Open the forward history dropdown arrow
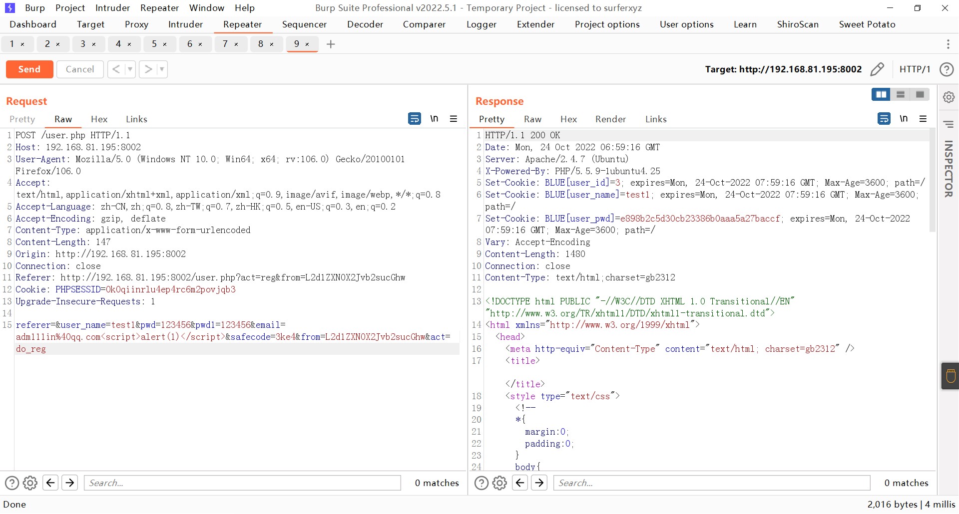This screenshot has height=514, width=959. pyautogui.click(x=162, y=69)
